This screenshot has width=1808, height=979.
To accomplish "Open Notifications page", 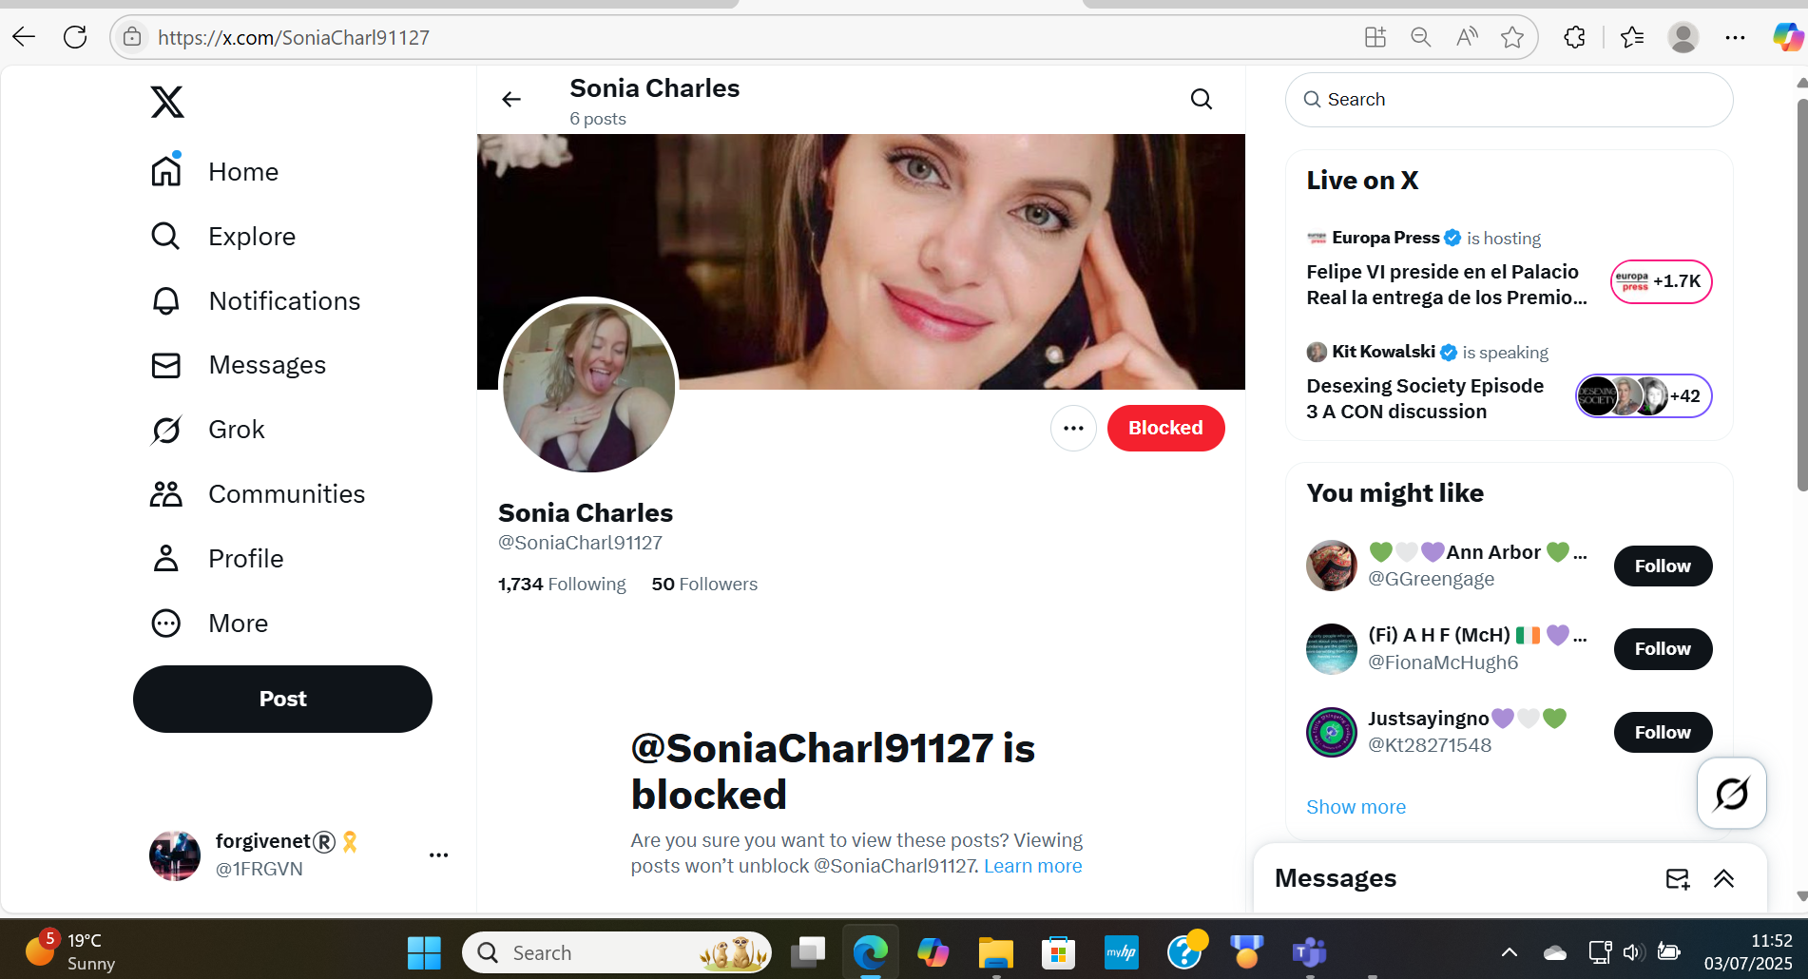I will [x=256, y=301].
